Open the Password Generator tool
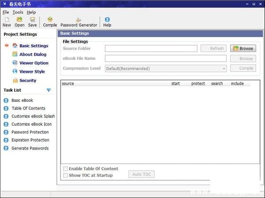Screen dimensions: 265x198 click(79, 22)
